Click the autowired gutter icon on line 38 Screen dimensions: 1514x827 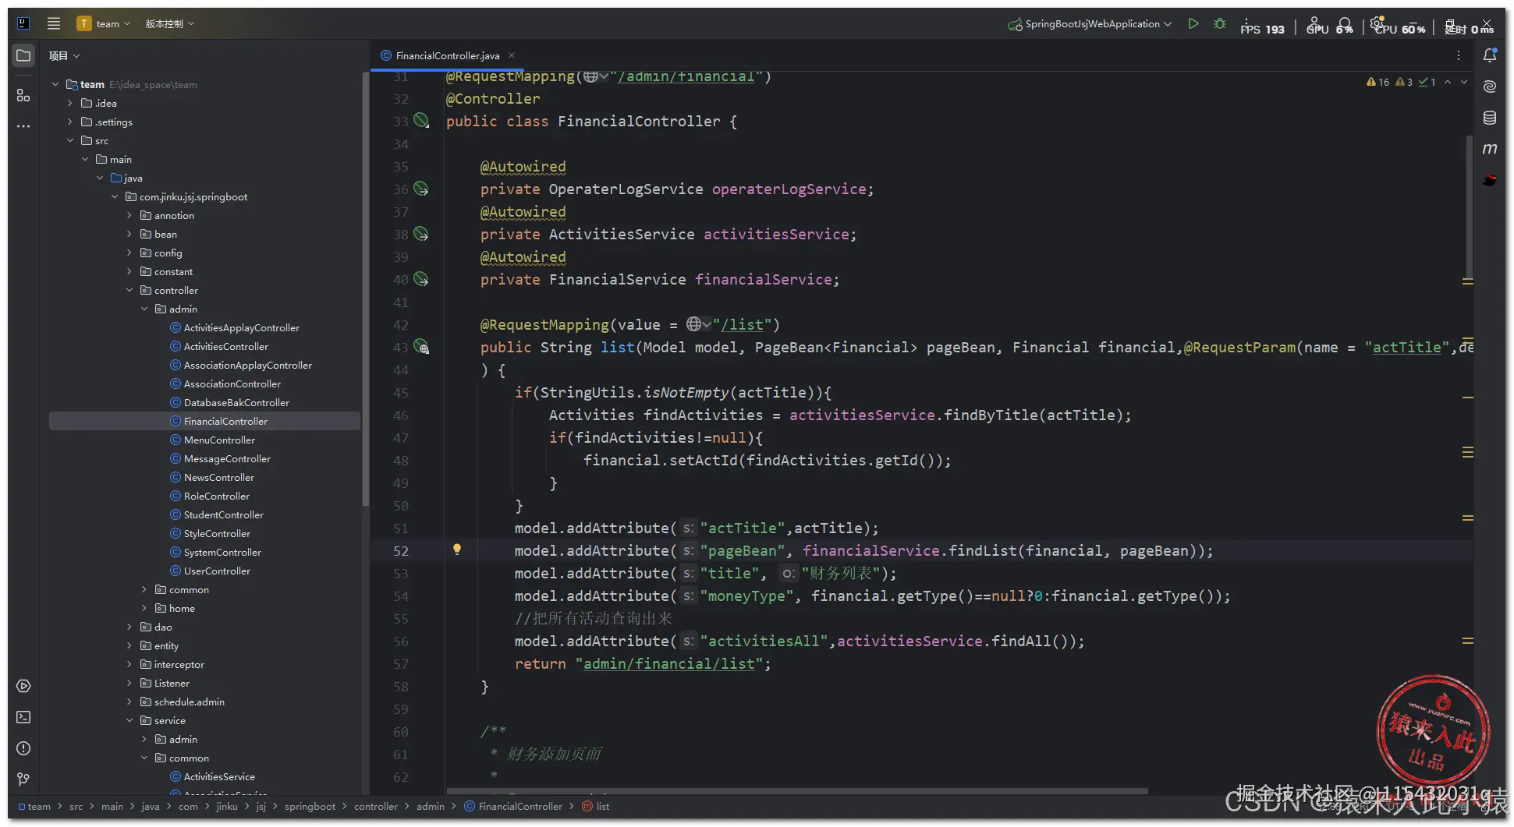pyautogui.click(x=421, y=233)
